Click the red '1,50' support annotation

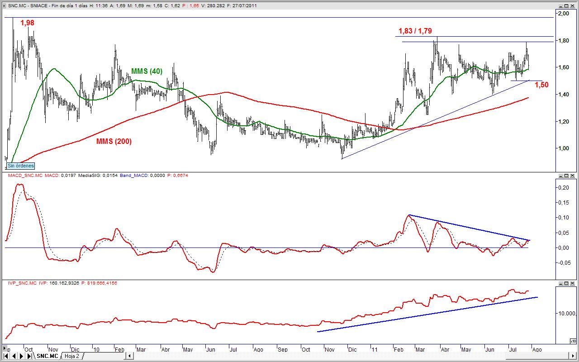[x=541, y=85]
